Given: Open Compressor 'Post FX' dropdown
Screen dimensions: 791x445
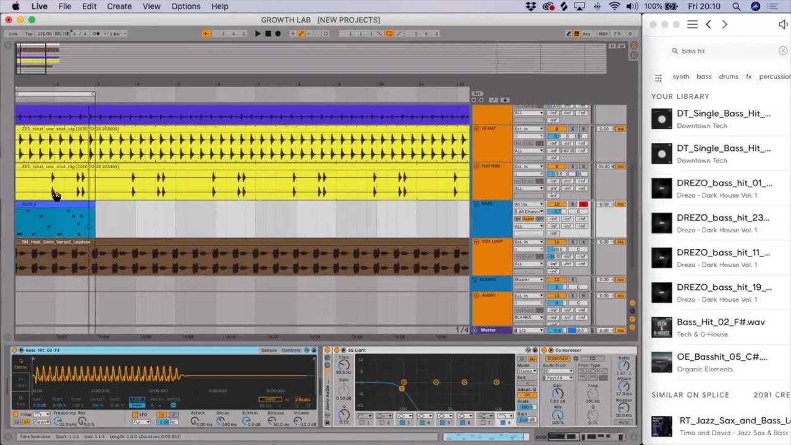Looking at the screenshot, I should [558, 378].
